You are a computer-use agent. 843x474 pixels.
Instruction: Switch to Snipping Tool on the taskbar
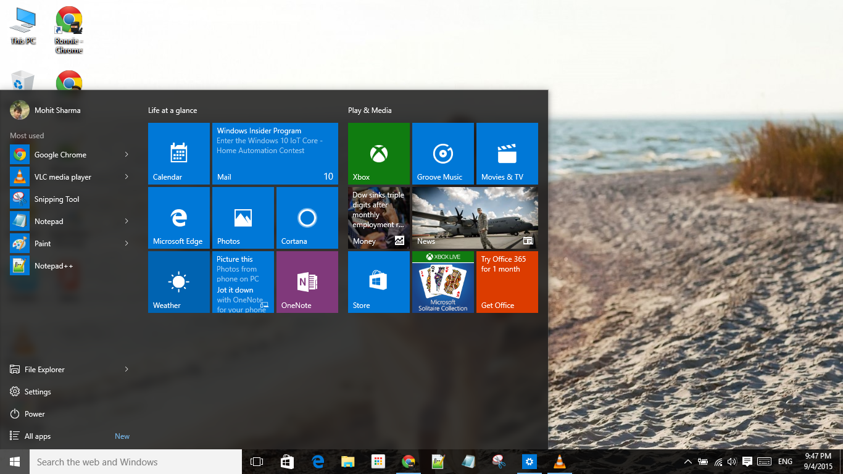click(499, 462)
